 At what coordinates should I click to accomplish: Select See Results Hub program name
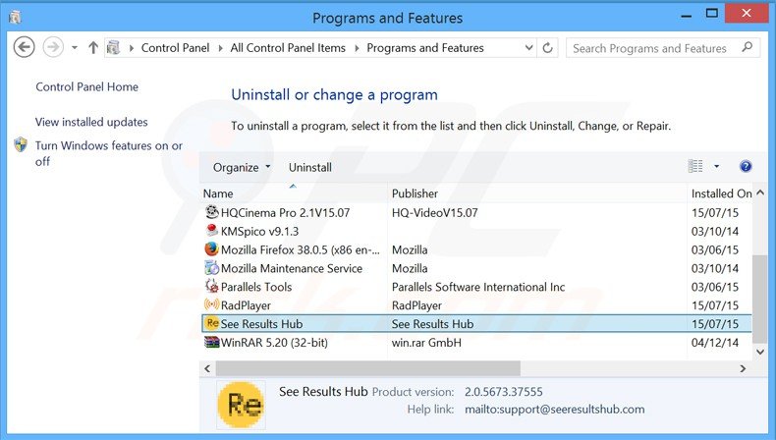(262, 324)
